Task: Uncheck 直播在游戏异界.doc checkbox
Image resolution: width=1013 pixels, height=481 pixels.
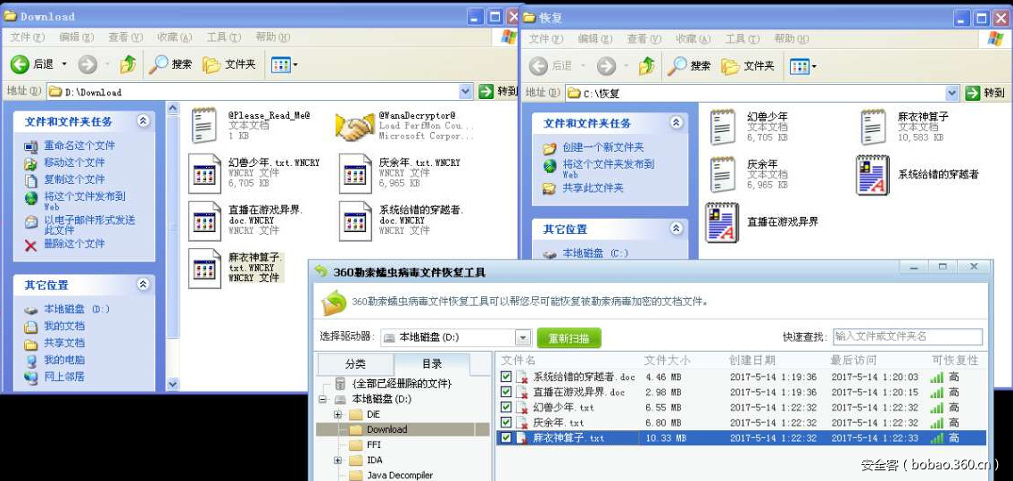Action: (506, 392)
